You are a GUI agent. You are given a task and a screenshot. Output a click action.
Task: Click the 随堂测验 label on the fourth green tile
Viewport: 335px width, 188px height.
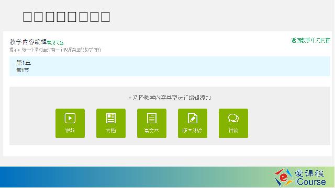193,130
